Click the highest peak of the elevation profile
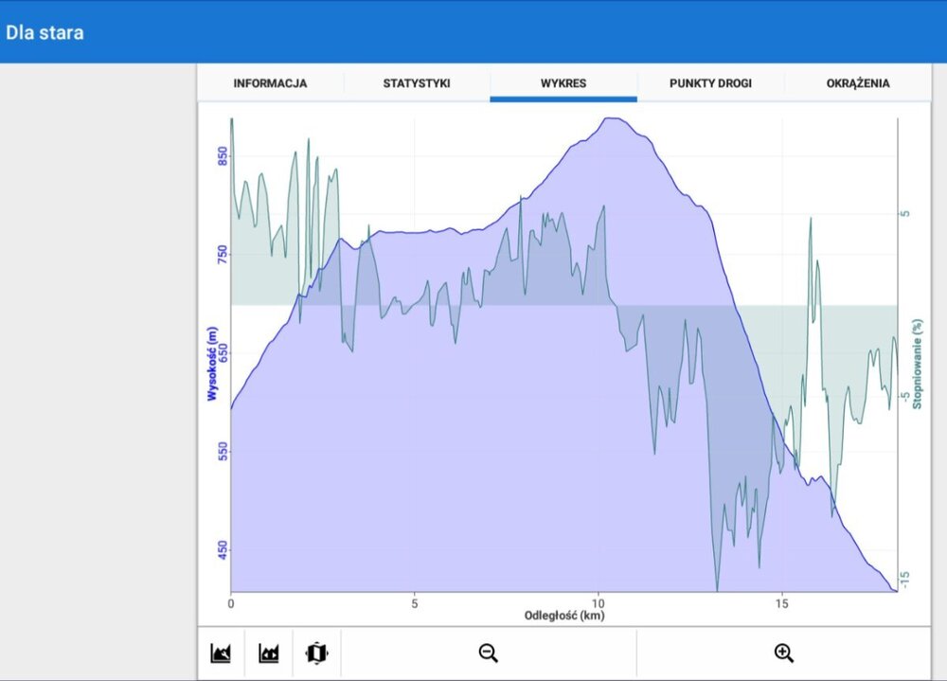 [x=614, y=119]
